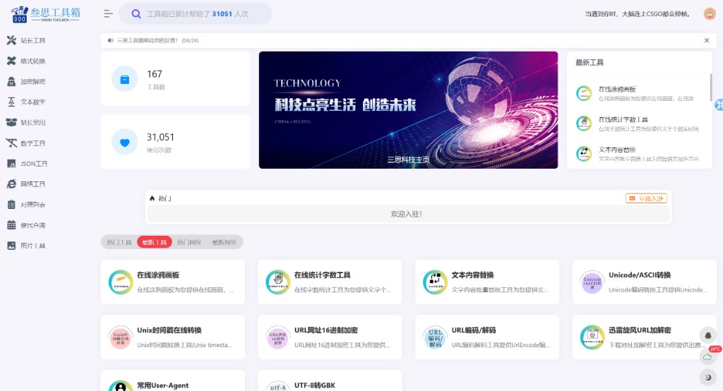Select the 便民查询 calendar icon
The height and width of the screenshot is (391, 723).
pyautogui.click(x=11, y=225)
